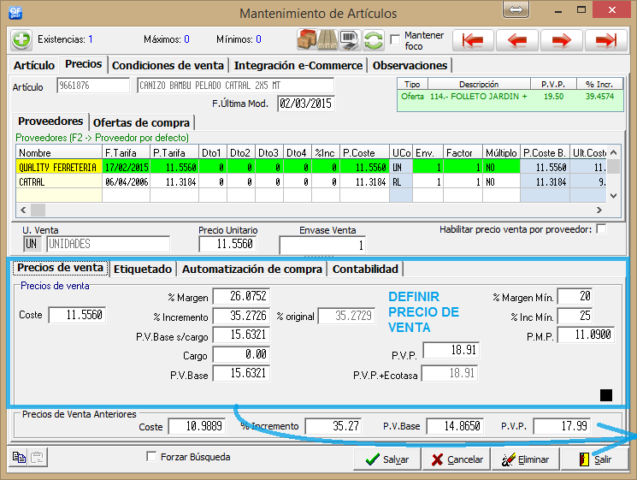Click the paste clipboard icon at bottom left
This screenshot has width=637, height=480.
[x=37, y=457]
